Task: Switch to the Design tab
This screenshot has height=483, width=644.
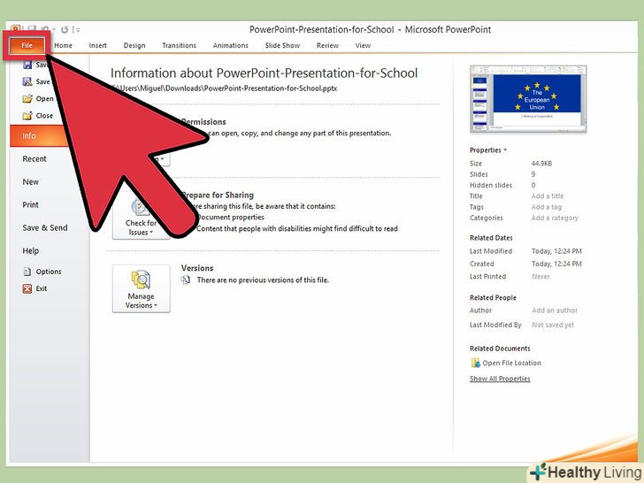Action: [134, 46]
